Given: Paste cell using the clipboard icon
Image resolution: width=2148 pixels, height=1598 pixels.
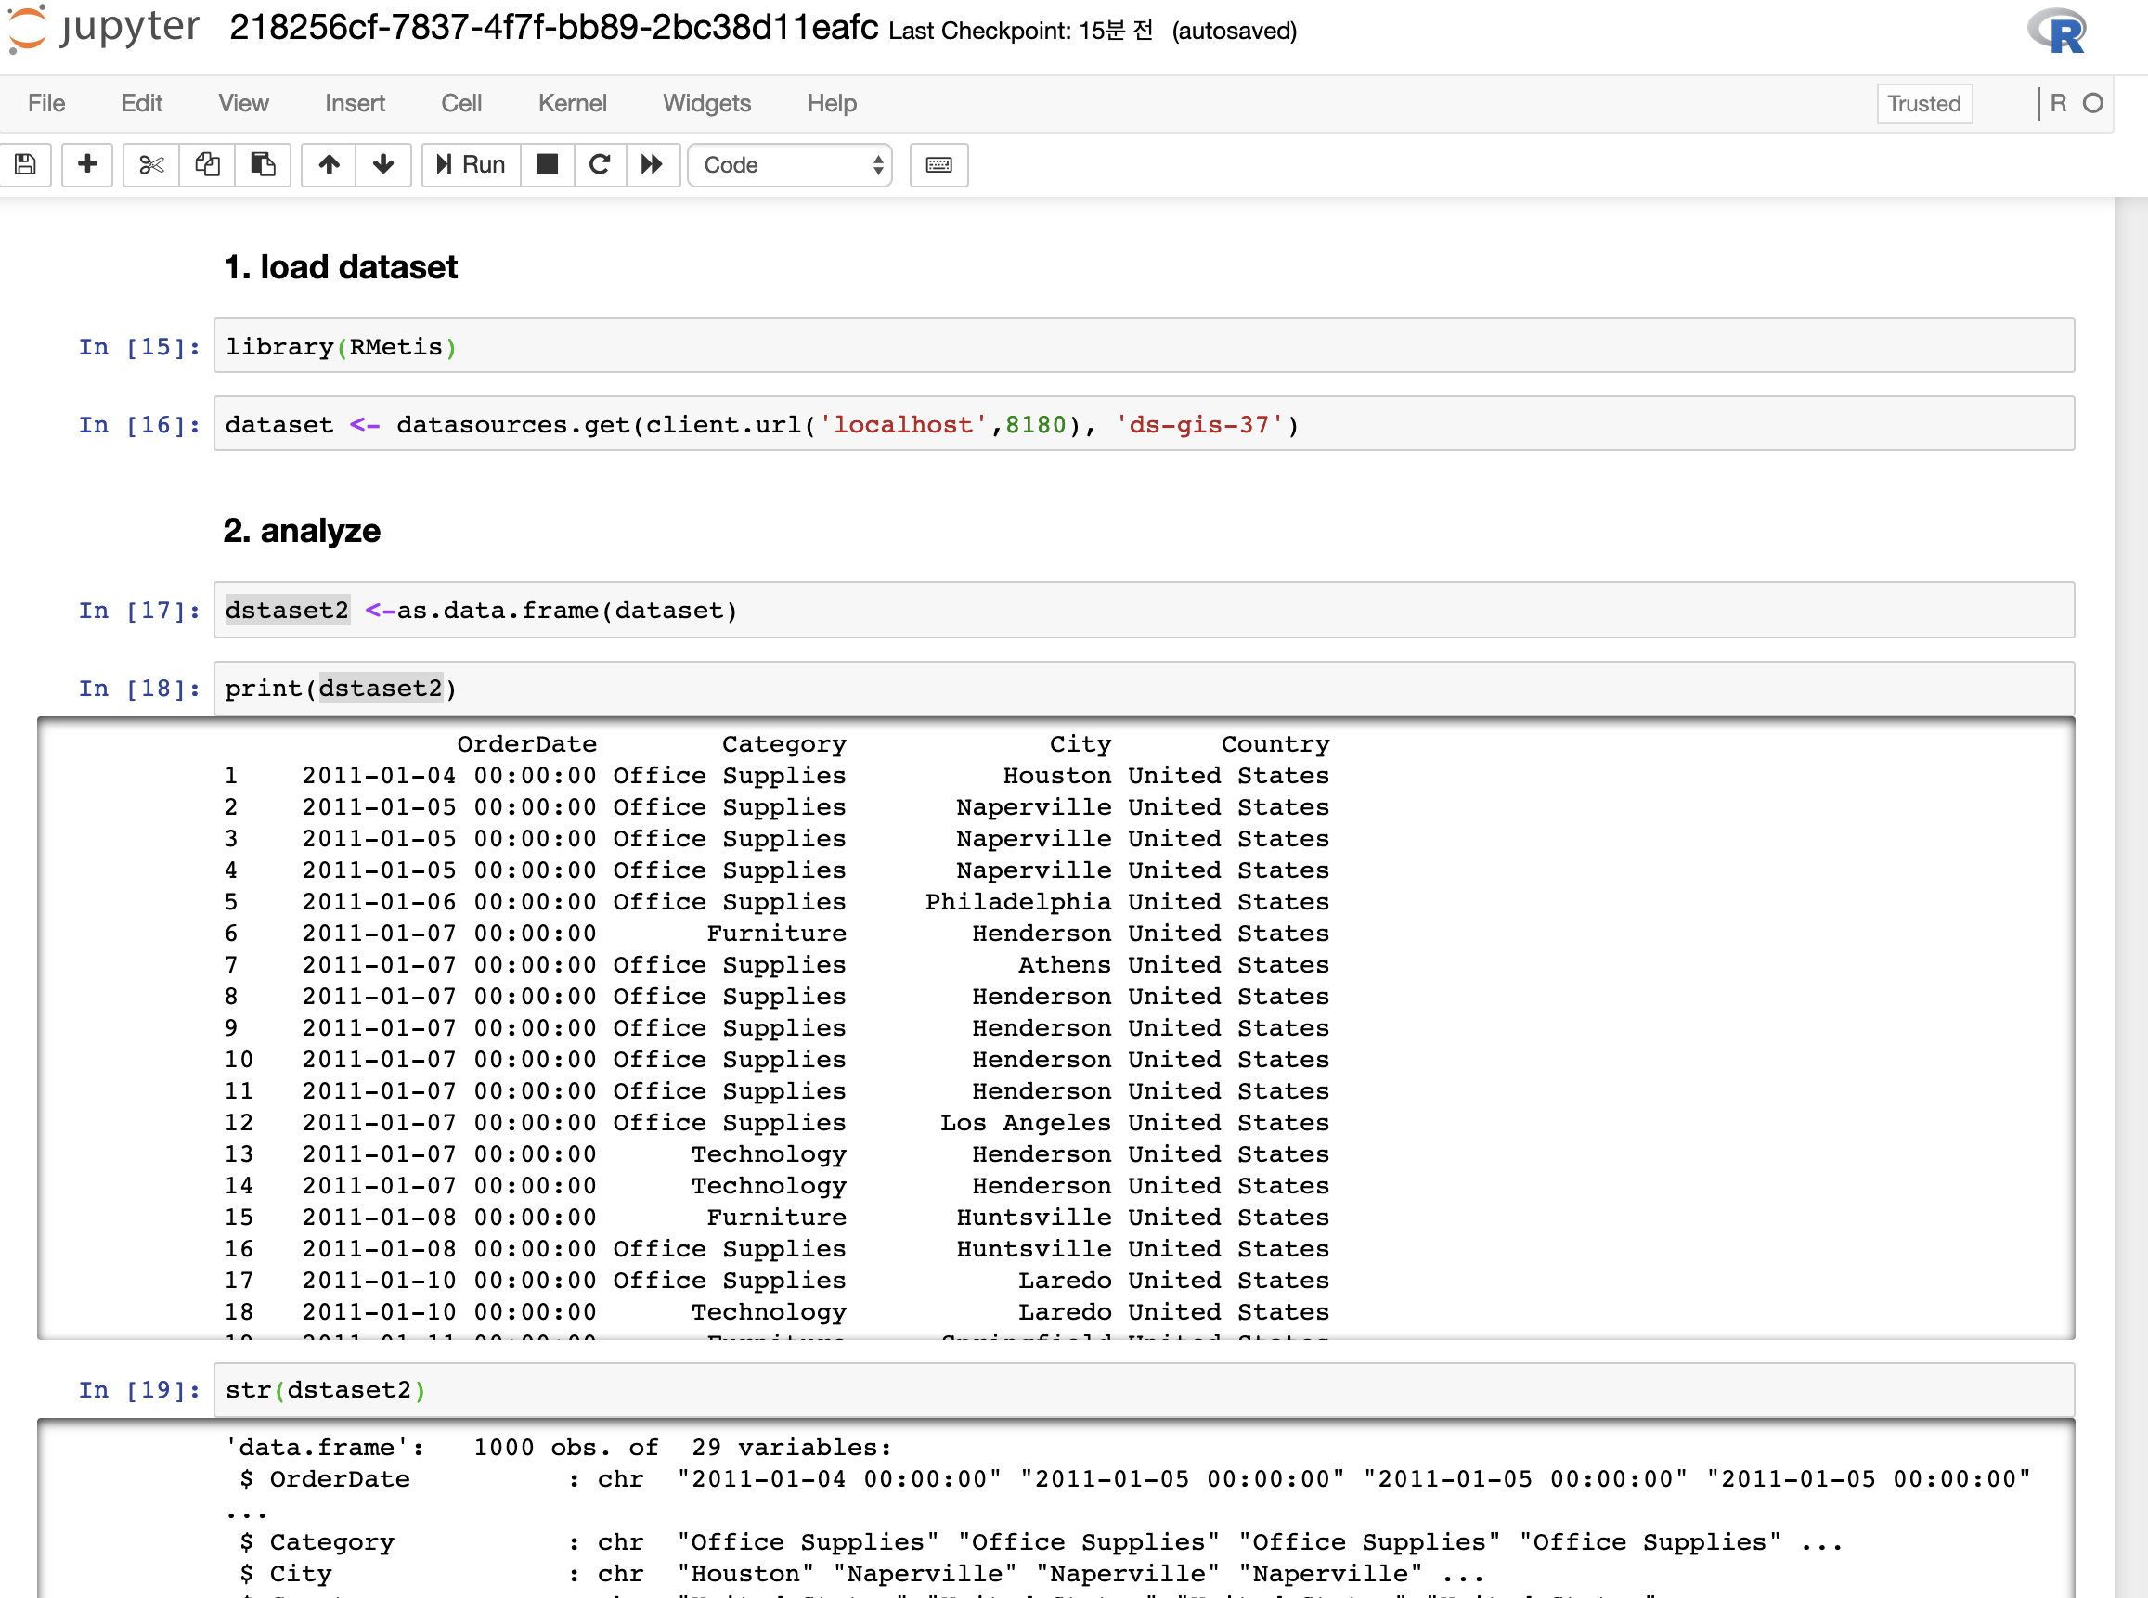Looking at the screenshot, I should pos(264,164).
